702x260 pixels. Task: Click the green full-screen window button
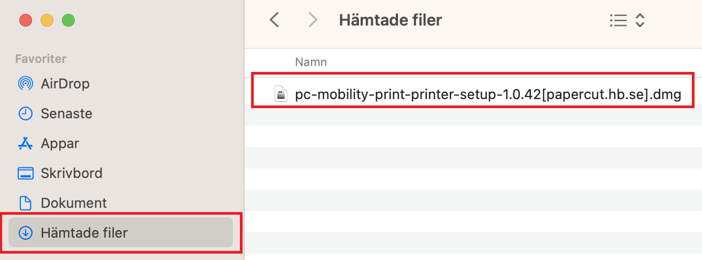click(x=68, y=21)
